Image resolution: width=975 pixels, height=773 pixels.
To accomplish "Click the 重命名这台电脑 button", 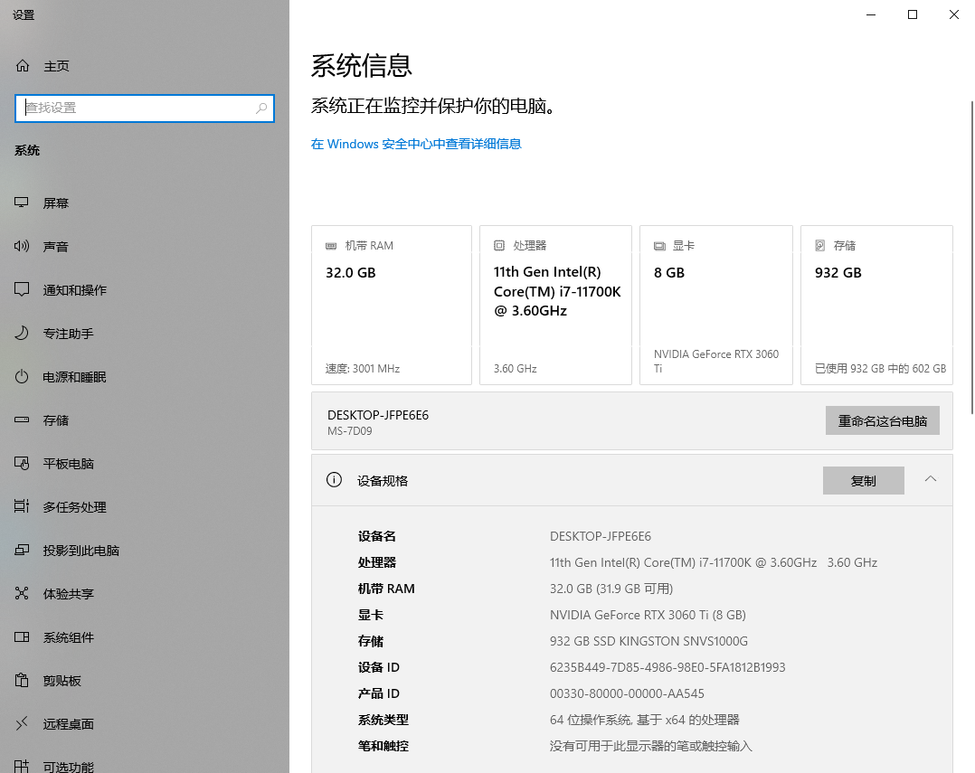I will (x=882, y=420).
